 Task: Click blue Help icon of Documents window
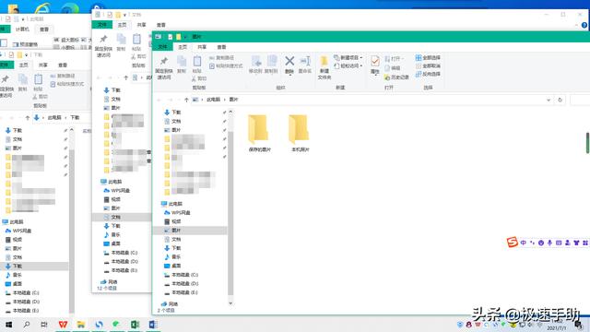[584, 25]
